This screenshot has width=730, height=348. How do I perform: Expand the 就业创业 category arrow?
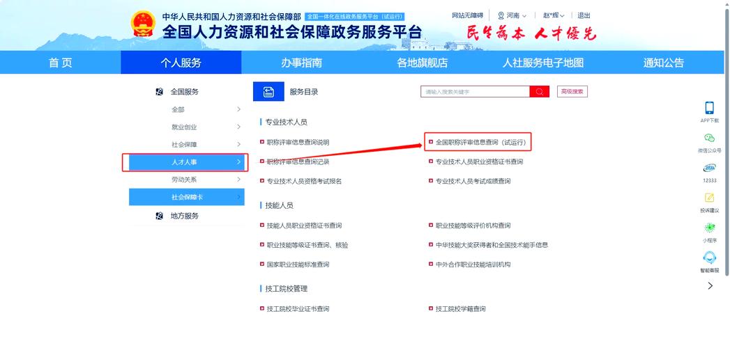(x=239, y=127)
